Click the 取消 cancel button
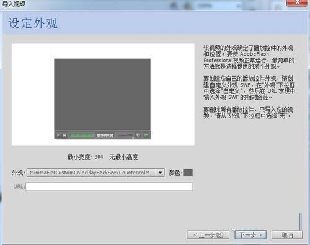 tap(287, 234)
